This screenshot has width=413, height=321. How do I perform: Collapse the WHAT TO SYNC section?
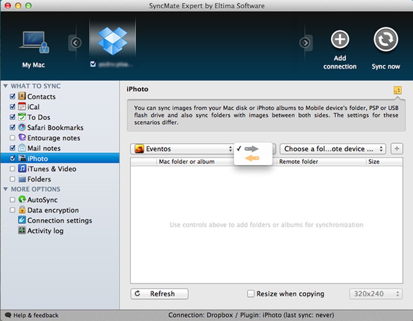pos(5,86)
